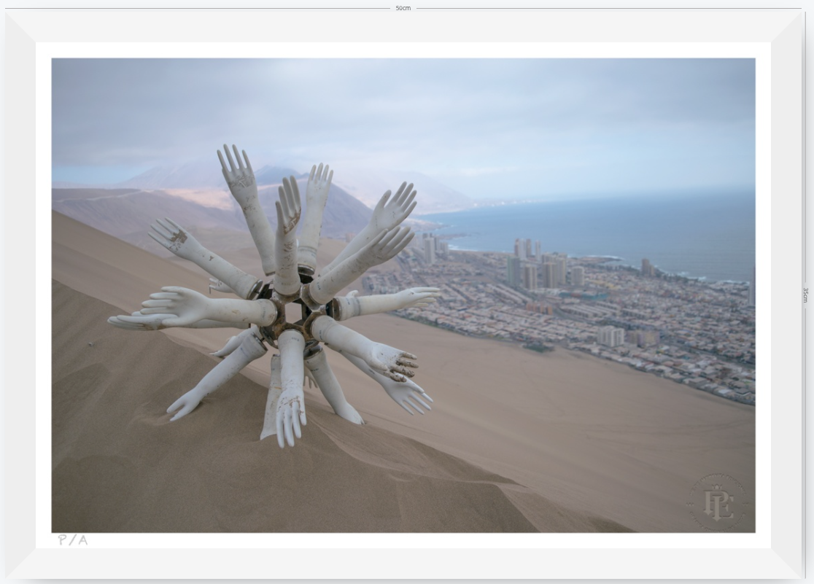814x584 pixels.
Task: Click the tallest upward-pointing mannequin hand
Action: (x=246, y=208)
